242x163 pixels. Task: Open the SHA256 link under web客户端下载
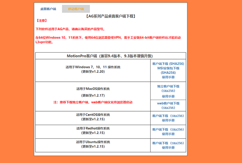[x=168, y=108]
